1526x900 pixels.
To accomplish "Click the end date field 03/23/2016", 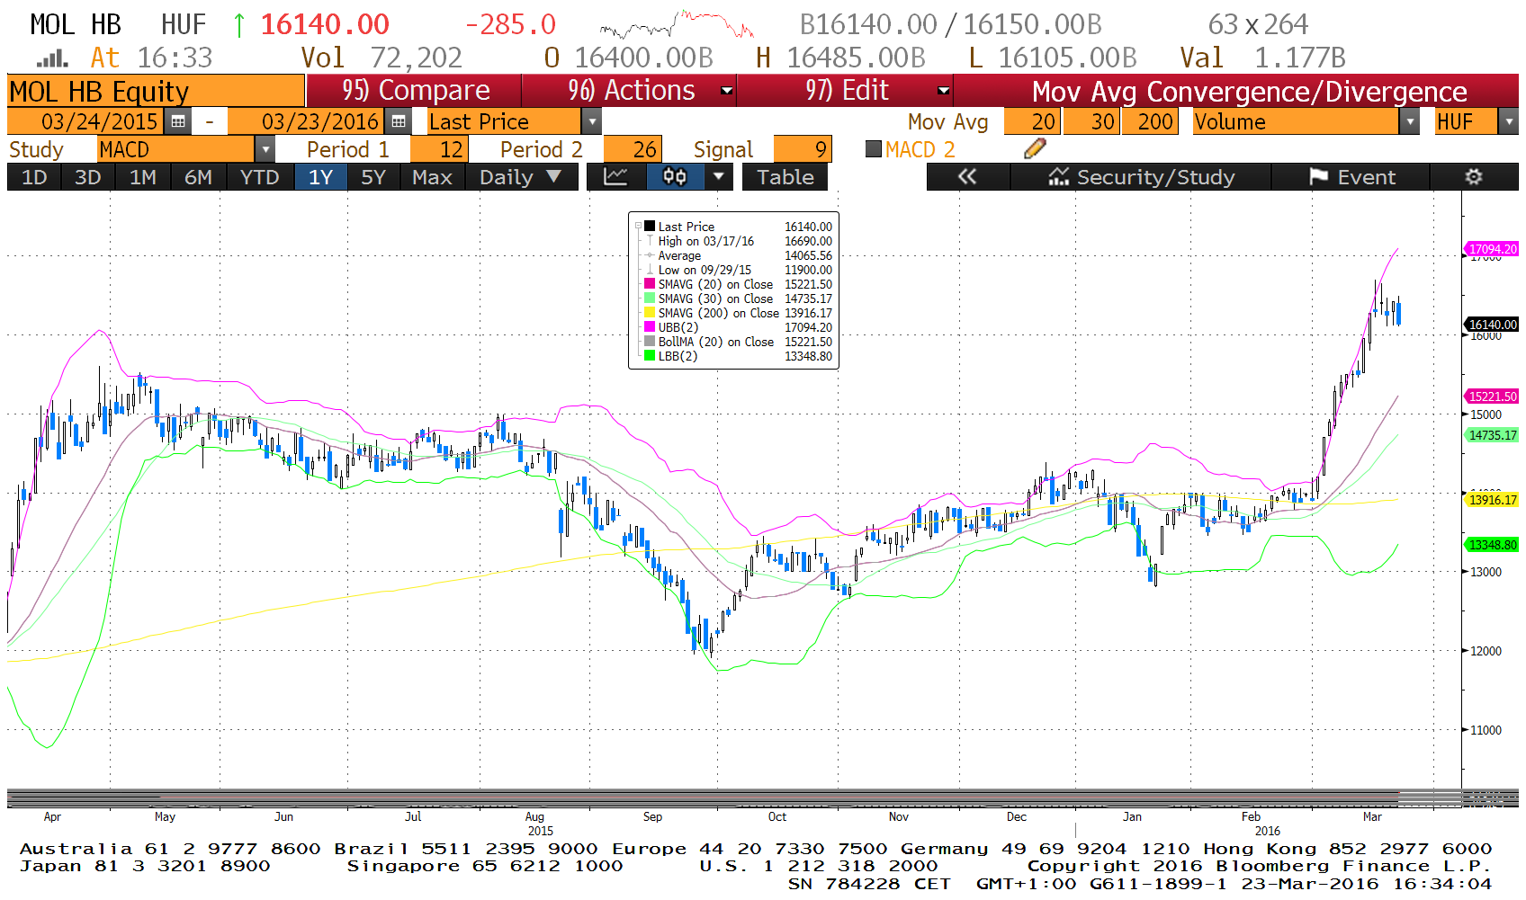I will tap(307, 121).
